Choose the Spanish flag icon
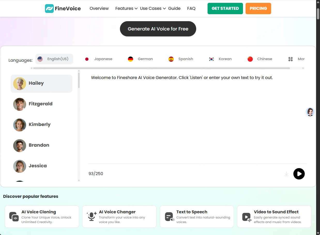The width and height of the screenshot is (320, 235). 171,59
